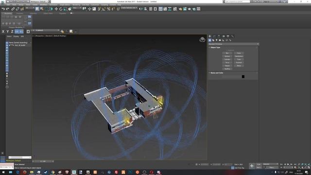Open the reference coordinate system dropdown
This screenshot has width=311, height=175.
77,8
